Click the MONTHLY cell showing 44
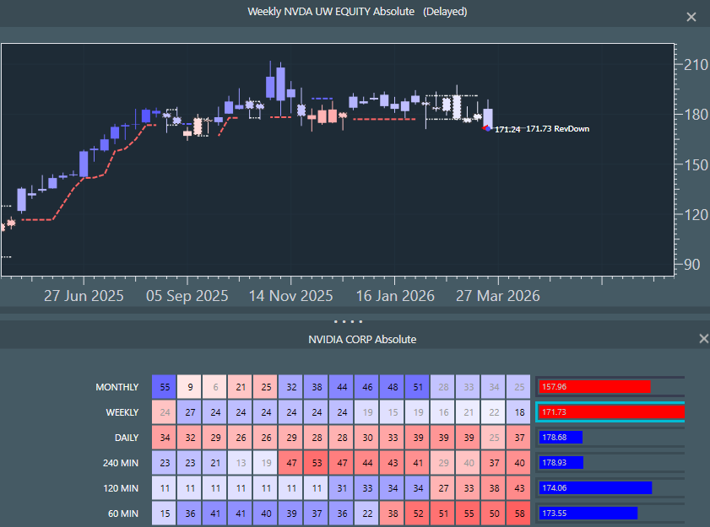The width and height of the screenshot is (710, 527). (342, 387)
